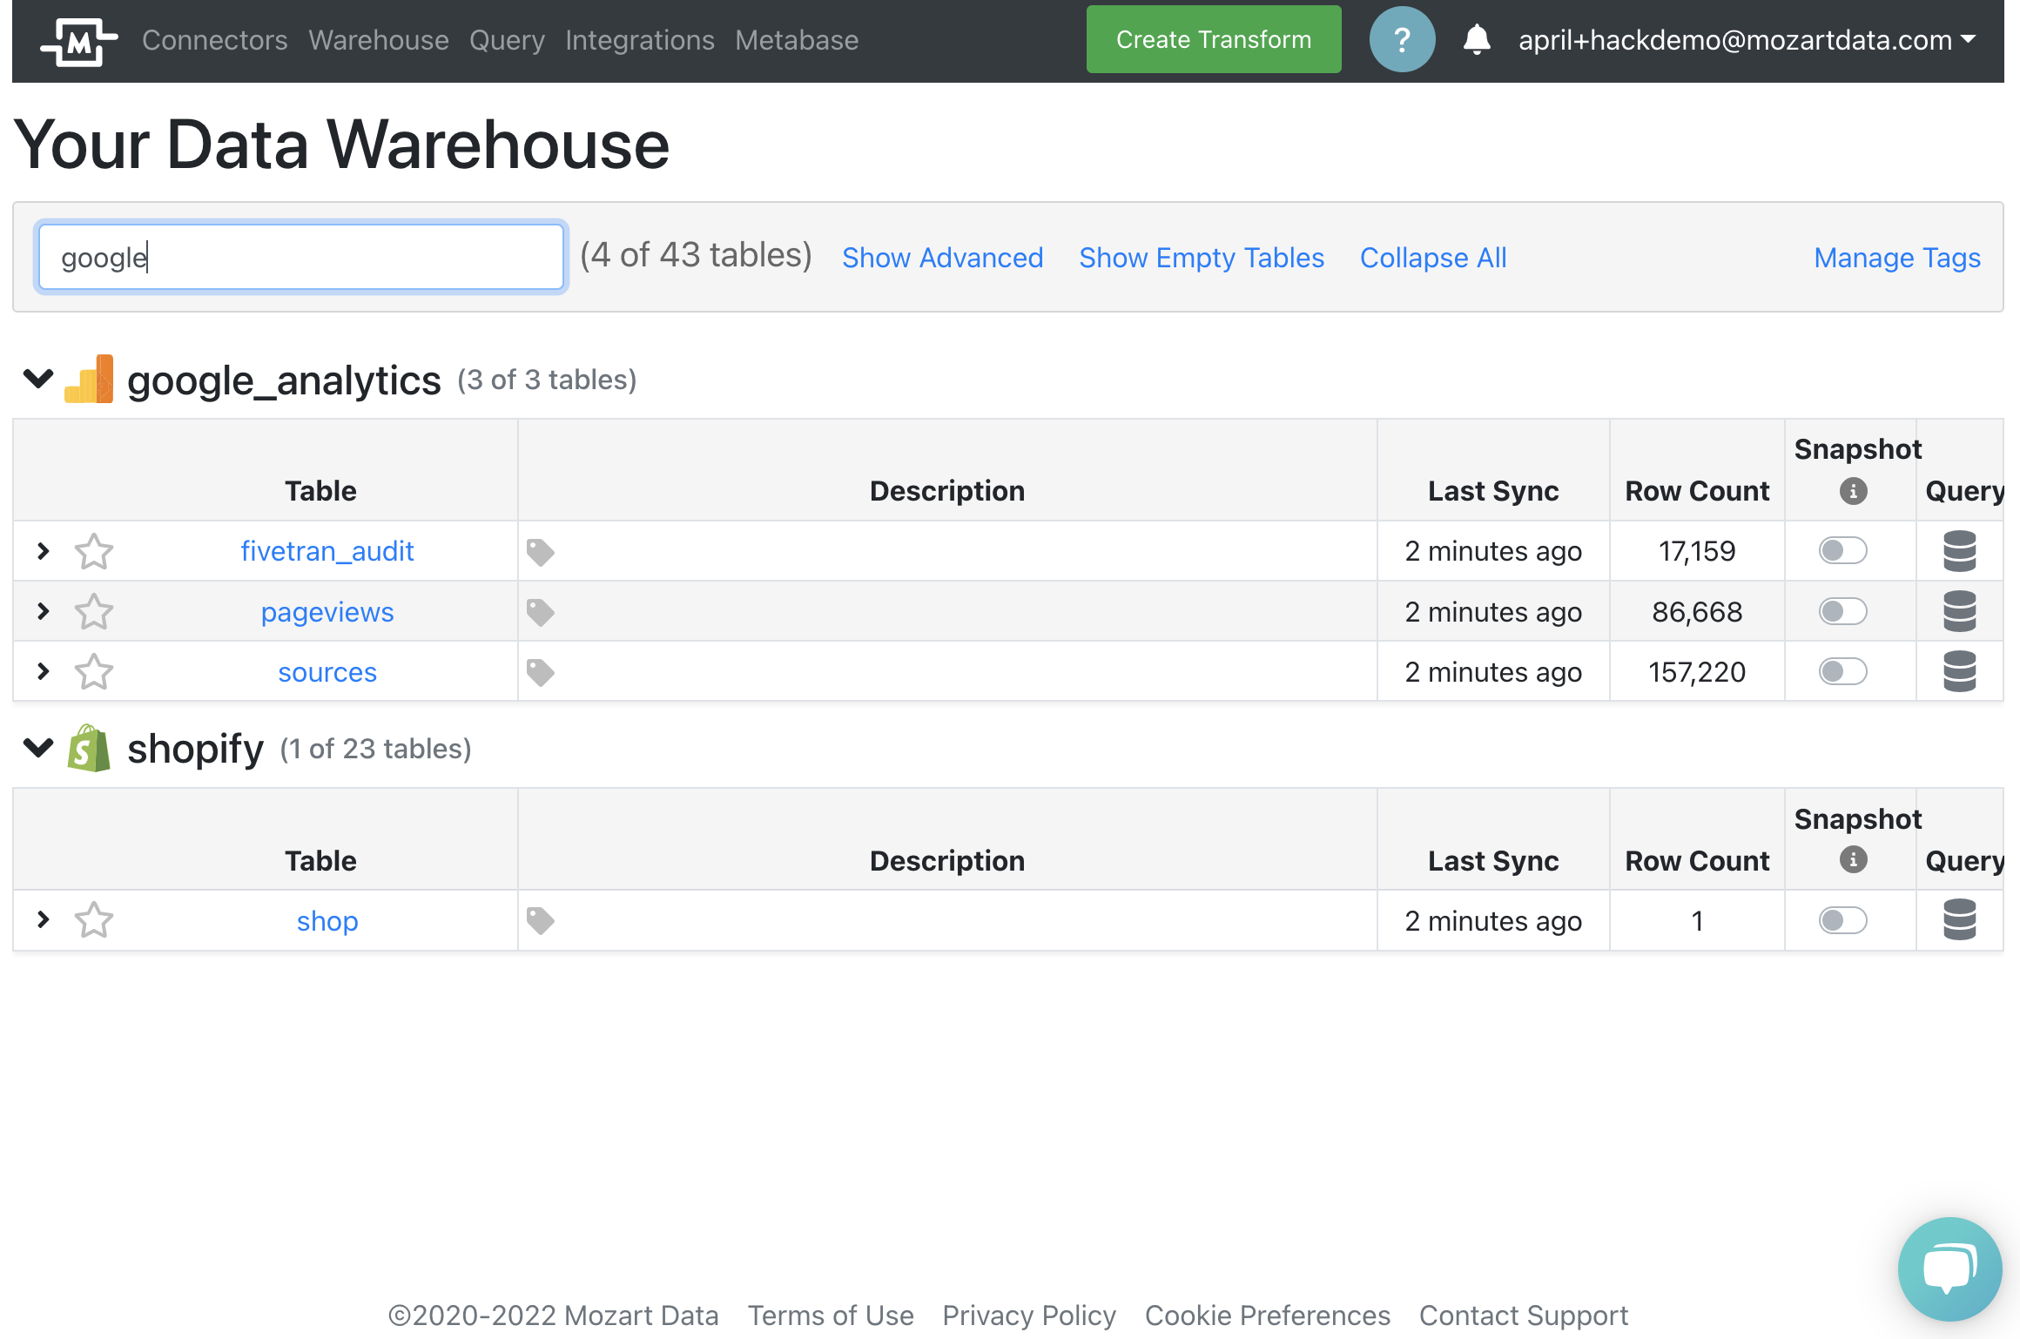Image resolution: width=2020 pixels, height=1339 pixels.
Task: Enable snapshot for fivetran_audit
Action: point(1843,550)
